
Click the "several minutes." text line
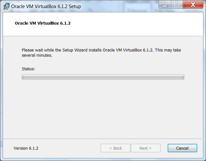tap(37, 55)
